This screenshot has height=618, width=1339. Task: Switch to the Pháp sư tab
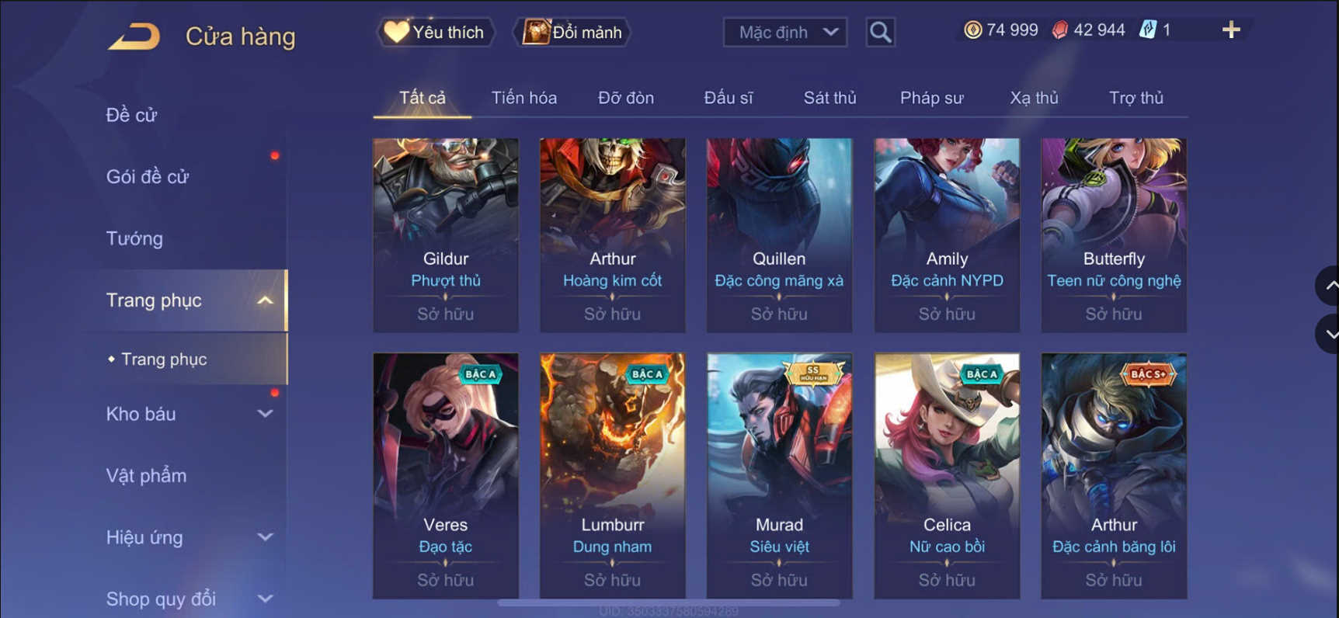[x=931, y=98]
